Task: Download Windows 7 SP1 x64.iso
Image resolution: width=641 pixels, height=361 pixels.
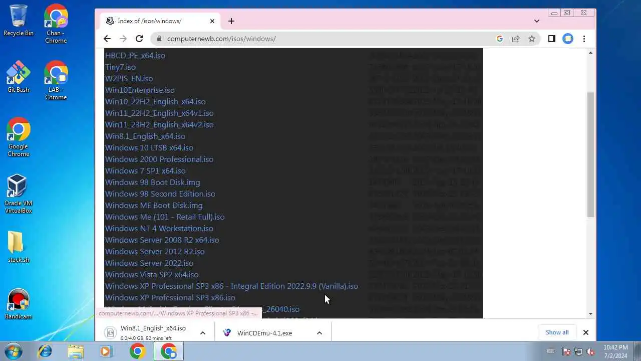Action: [145, 170]
